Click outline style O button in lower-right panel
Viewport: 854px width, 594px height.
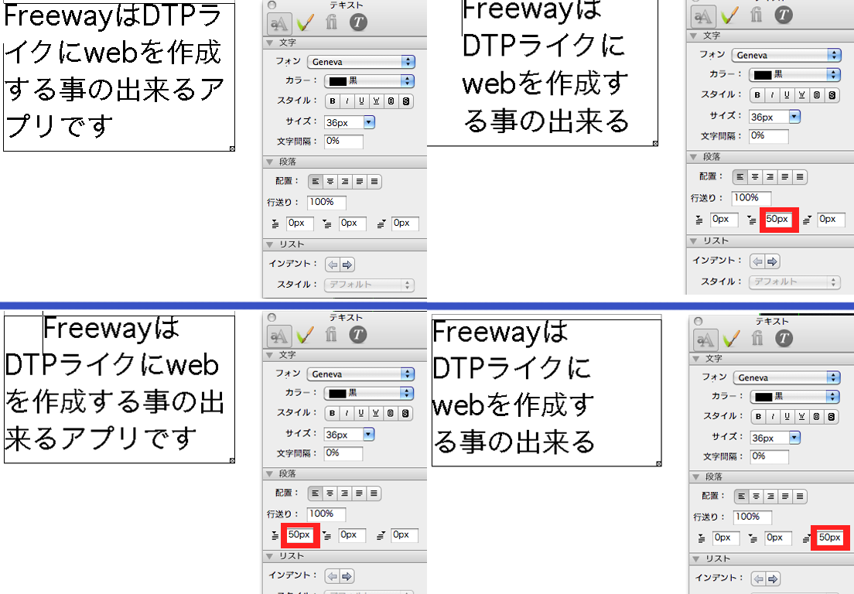(816, 417)
